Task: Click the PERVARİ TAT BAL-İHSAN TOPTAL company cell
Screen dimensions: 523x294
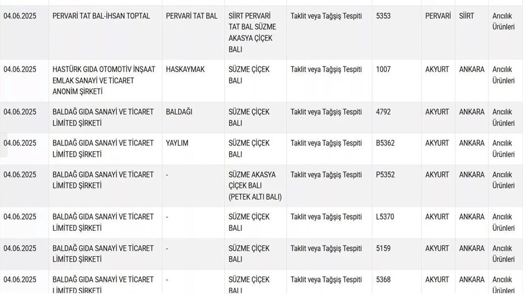Action: [101, 16]
